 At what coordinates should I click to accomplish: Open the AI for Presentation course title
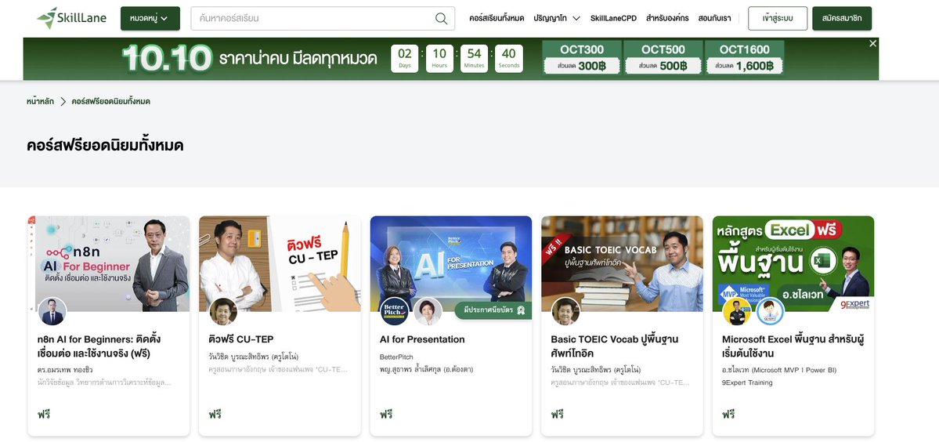click(422, 339)
